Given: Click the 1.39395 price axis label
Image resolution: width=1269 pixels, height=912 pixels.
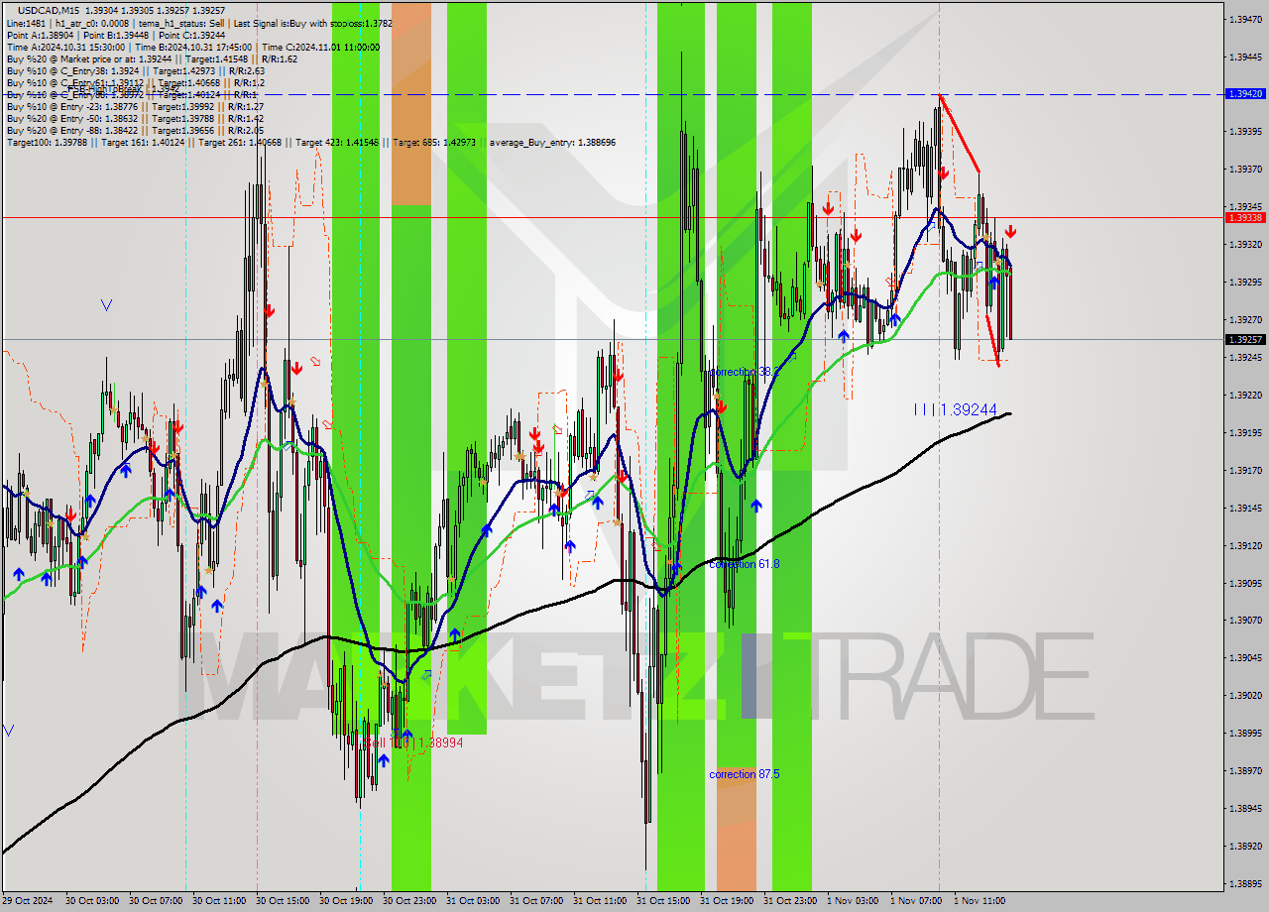Looking at the screenshot, I should tap(1245, 131).
